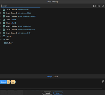This screenshot has width=105, height=95.
Task: Expand the serverconnectprts node
Action: 1,26
